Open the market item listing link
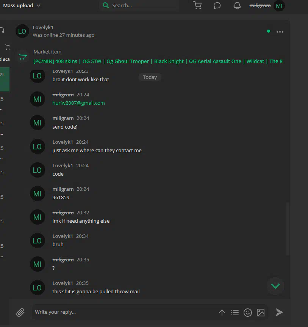This screenshot has width=308, height=327. pos(158,61)
